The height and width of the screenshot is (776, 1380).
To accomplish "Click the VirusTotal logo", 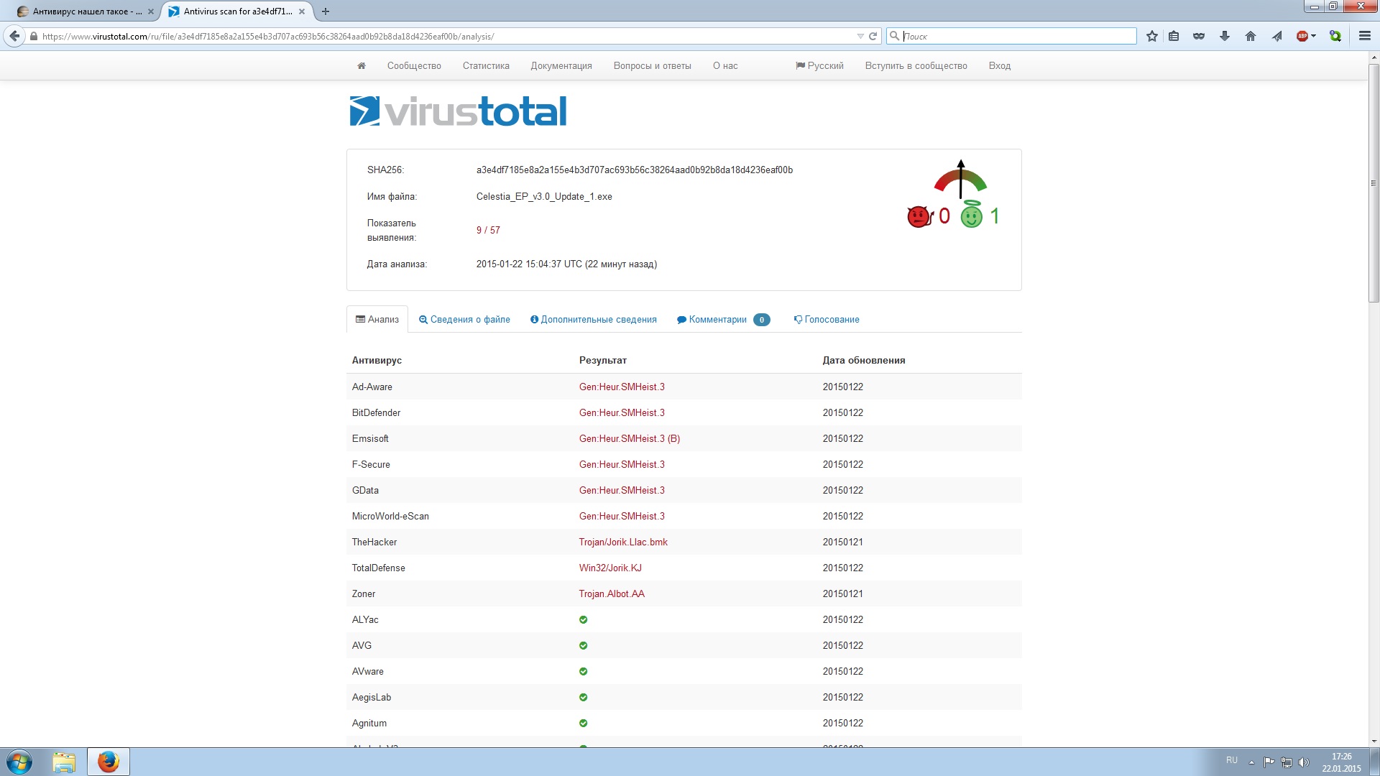I will (458, 111).
